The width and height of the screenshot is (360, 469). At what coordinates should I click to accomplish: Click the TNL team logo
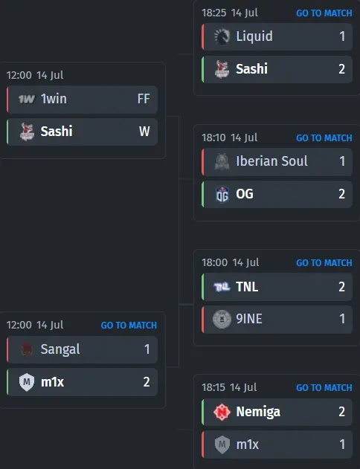click(x=222, y=287)
